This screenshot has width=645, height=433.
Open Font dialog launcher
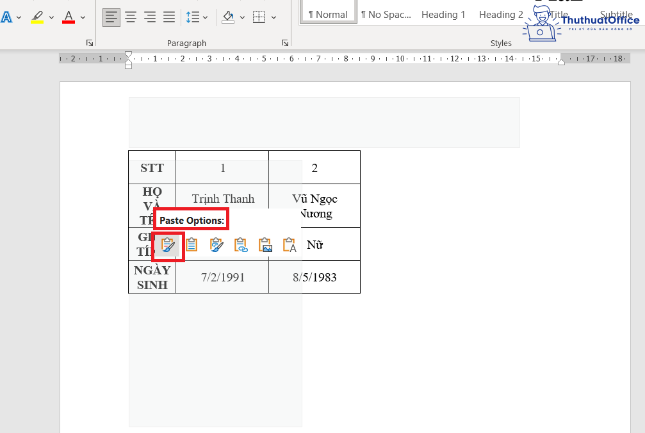coord(90,43)
